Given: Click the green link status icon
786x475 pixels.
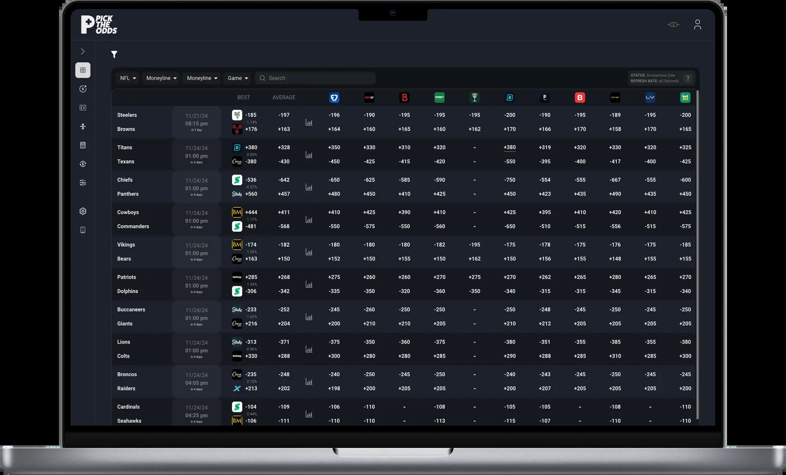Looking at the screenshot, I should pyautogui.click(x=673, y=25).
